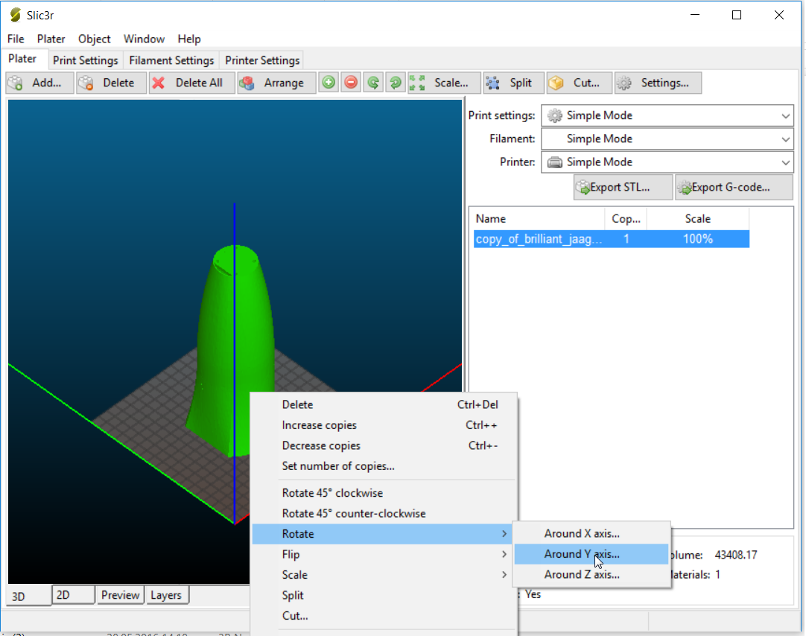Viewport: 806px width, 636px height.
Task: Click the Slic3r application icon in title bar
Action: click(16, 16)
